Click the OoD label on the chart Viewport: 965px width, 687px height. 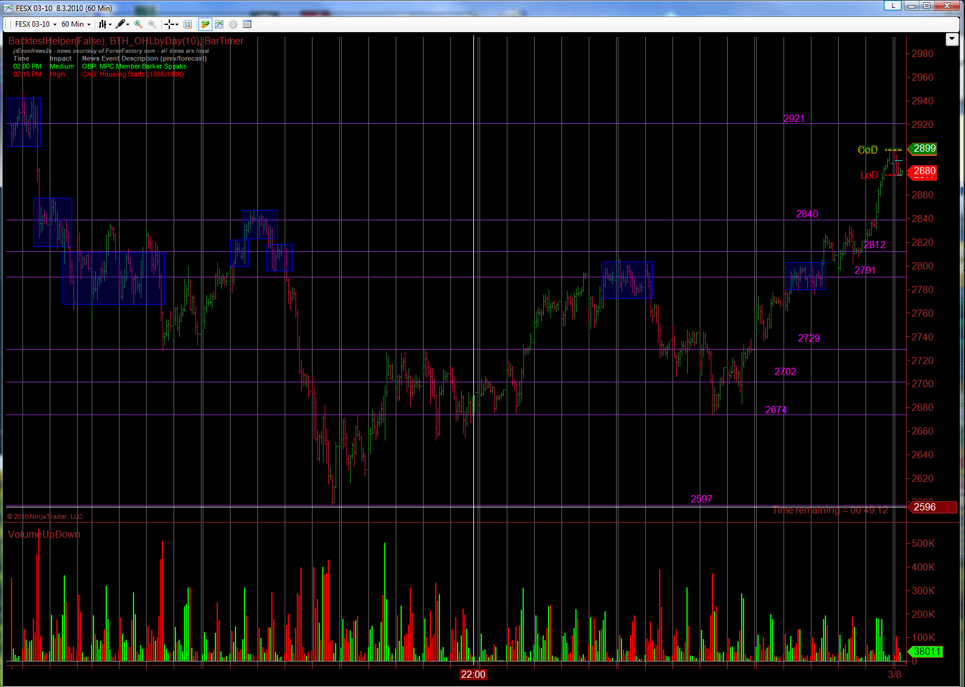pyautogui.click(x=867, y=150)
